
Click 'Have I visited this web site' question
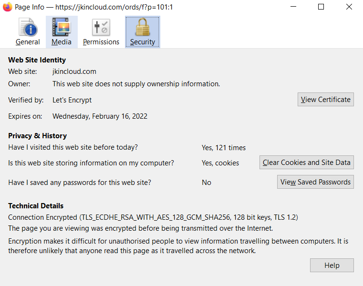tap(73, 147)
